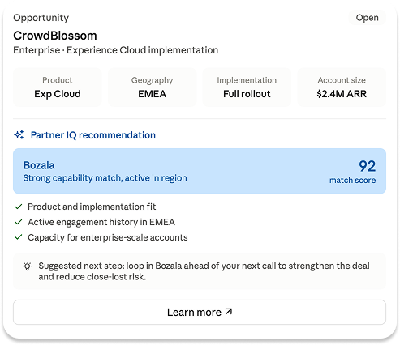The width and height of the screenshot is (400, 345).
Task: Click checkmark beside Capacity for enterprise-scale accounts
Action: pyautogui.click(x=18, y=237)
